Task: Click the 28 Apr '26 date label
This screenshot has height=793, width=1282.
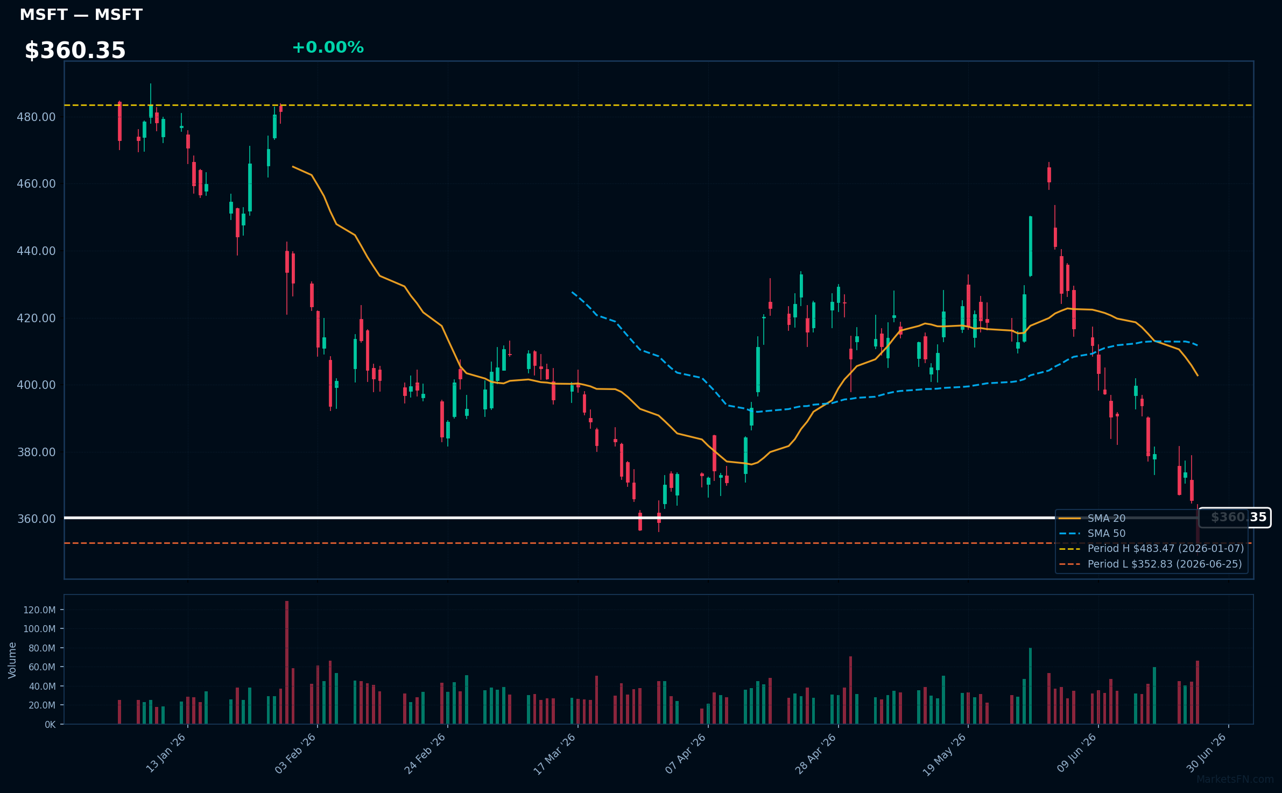Action: coord(815,753)
